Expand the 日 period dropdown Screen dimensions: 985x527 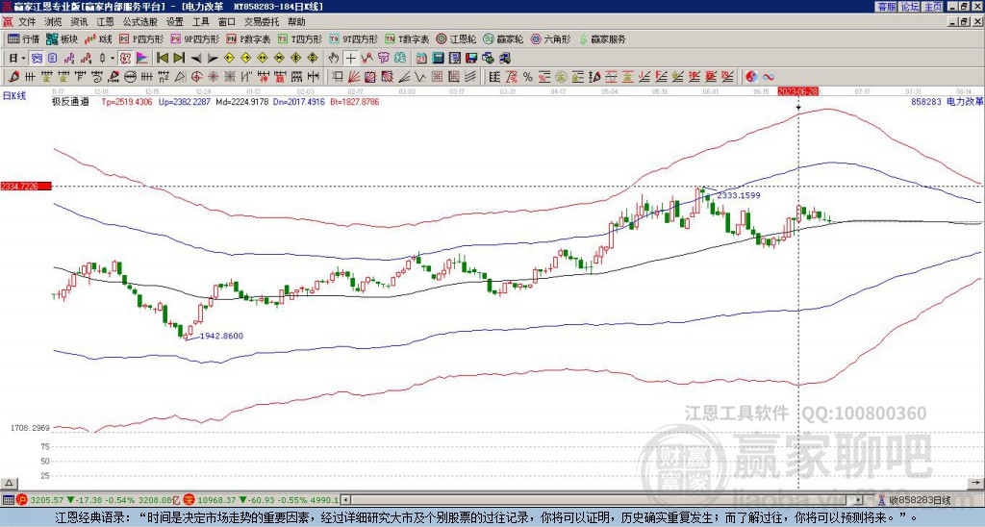[x=24, y=59]
